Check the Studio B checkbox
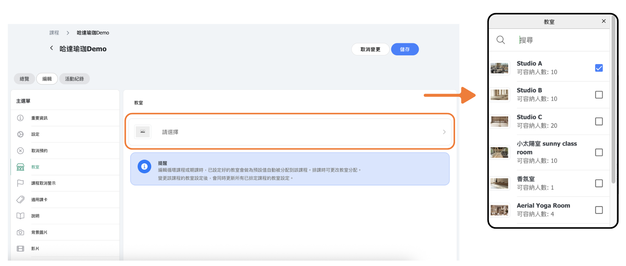This screenshot has height=266, width=626. 599,95
